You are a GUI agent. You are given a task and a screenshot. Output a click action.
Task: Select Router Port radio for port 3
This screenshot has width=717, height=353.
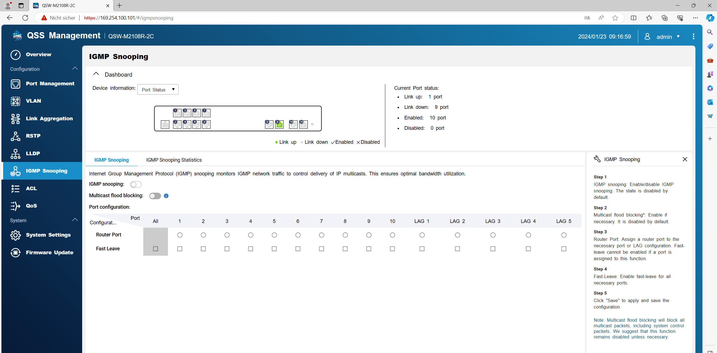227,235
